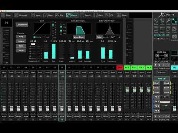178x133 pixels.
Task: Select Knee value 0 radio button
Action: coord(53,22)
